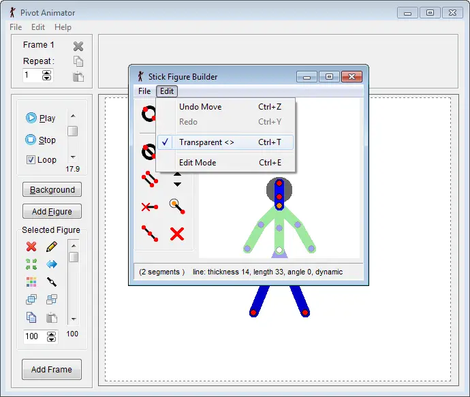Screen dimensions: 470x397
Task: Delete Frame 1 with grey X icon
Action: (x=78, y=46)
